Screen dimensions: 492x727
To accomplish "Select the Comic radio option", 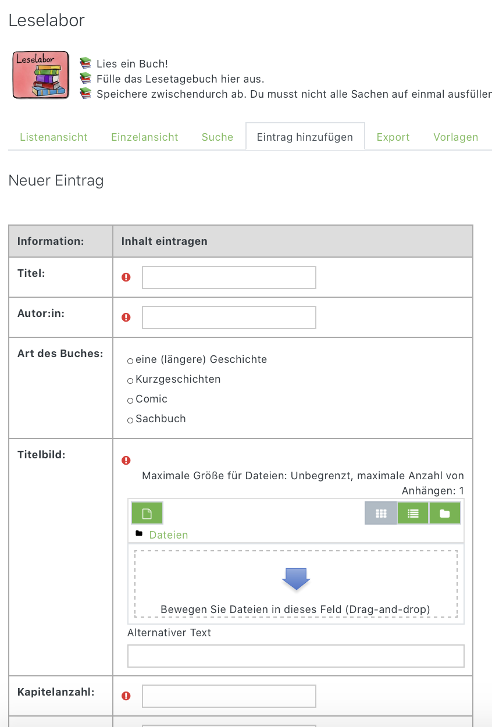I will tap(130, 401).
